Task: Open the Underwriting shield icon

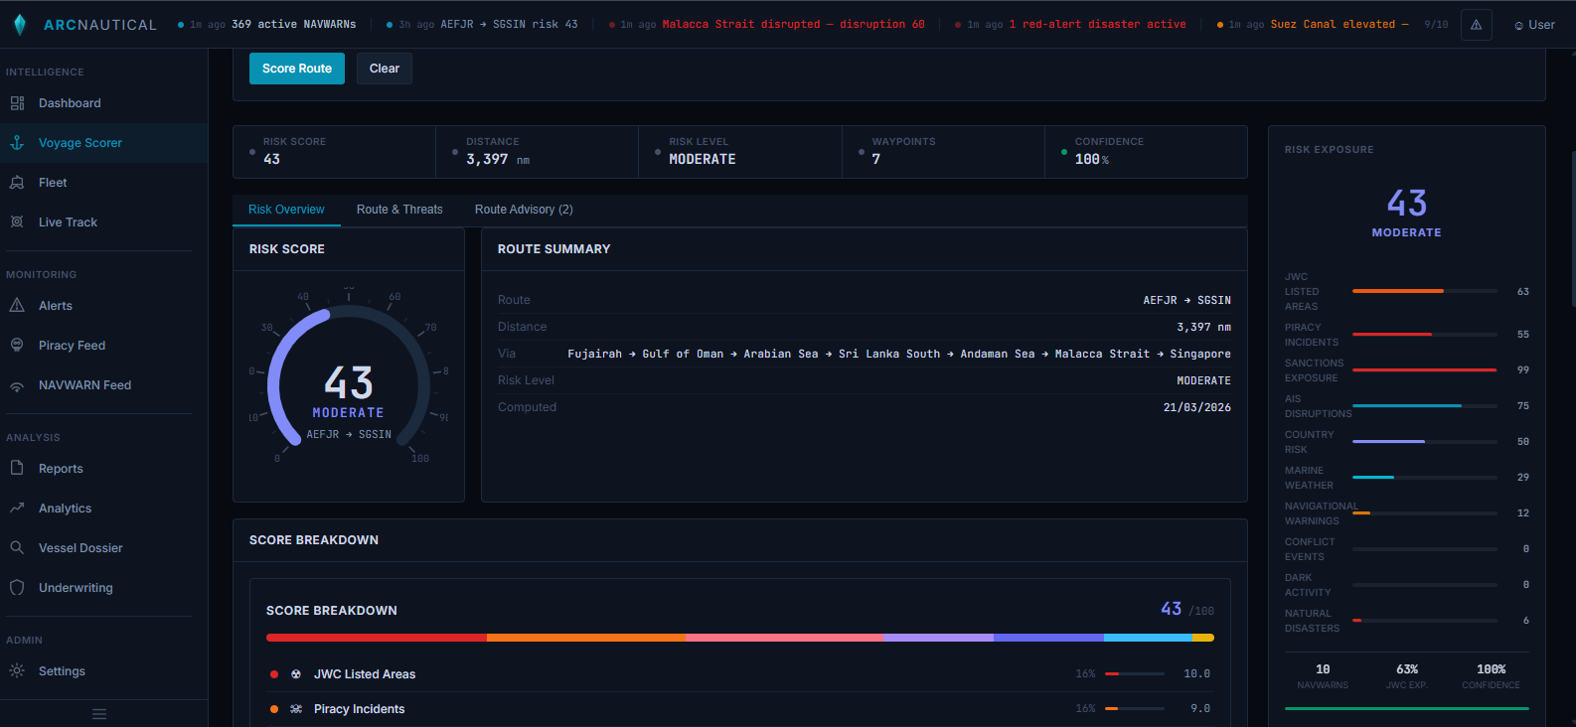Action: pyautogui.click(x=17, y=588)
